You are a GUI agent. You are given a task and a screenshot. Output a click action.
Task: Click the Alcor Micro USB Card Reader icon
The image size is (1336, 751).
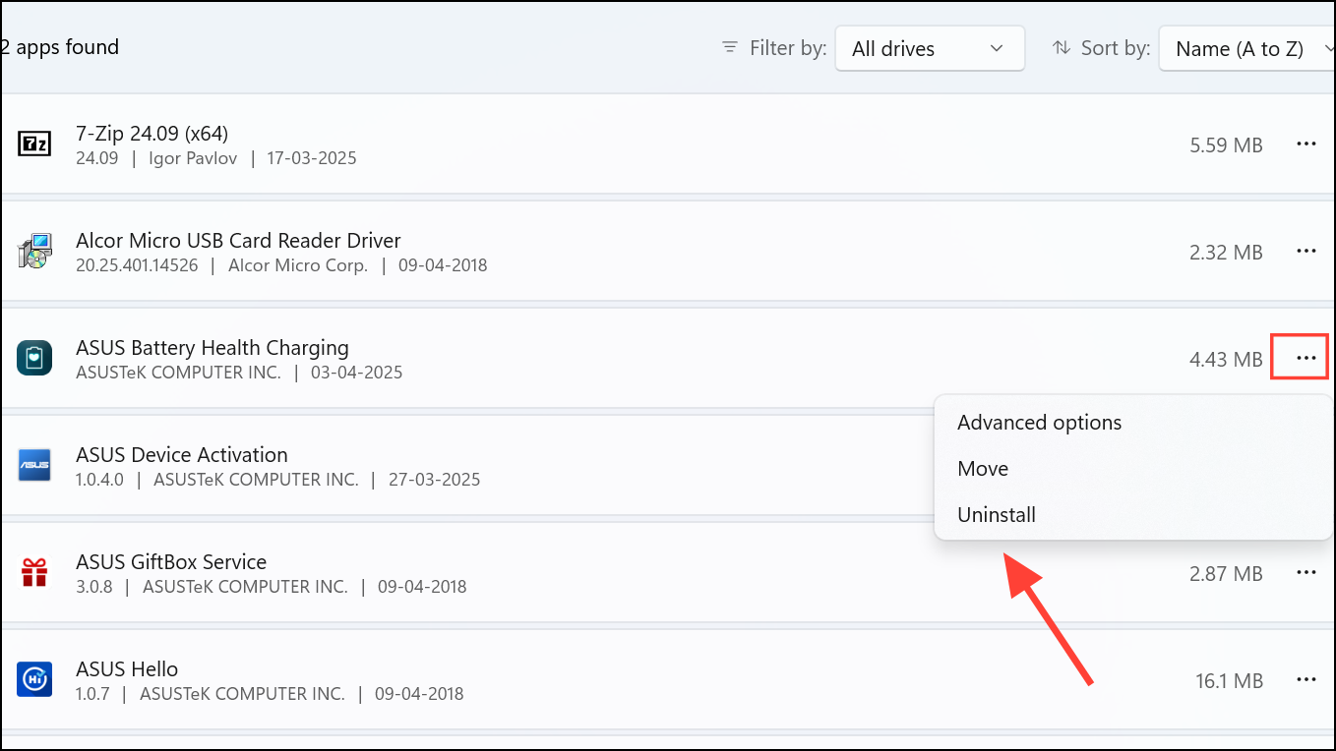point(34,252)
